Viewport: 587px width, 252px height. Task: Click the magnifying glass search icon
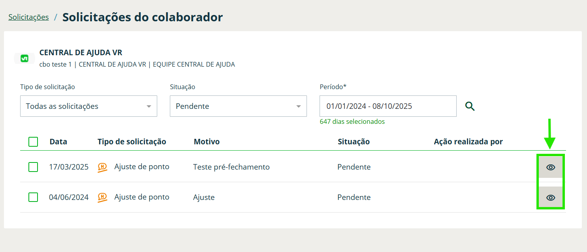(470, 106)
